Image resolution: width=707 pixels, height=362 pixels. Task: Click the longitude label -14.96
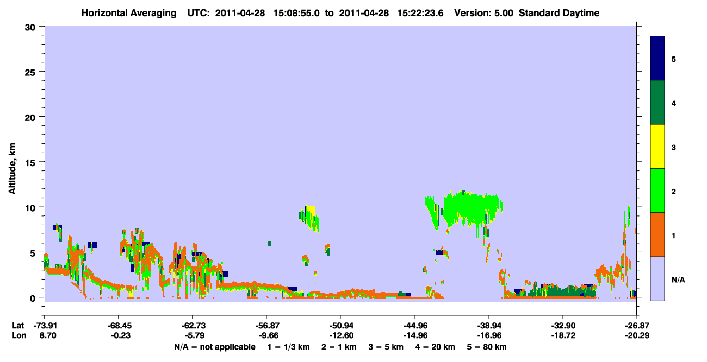(414, 335)
